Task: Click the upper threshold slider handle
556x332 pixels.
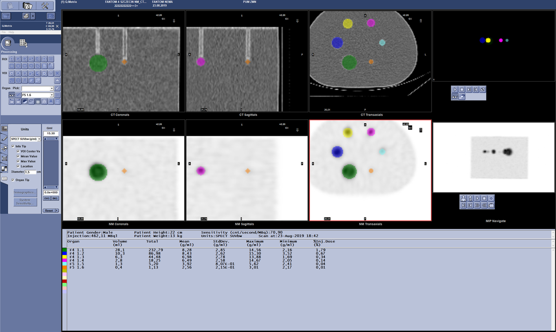Action: [x=51, y=139]
